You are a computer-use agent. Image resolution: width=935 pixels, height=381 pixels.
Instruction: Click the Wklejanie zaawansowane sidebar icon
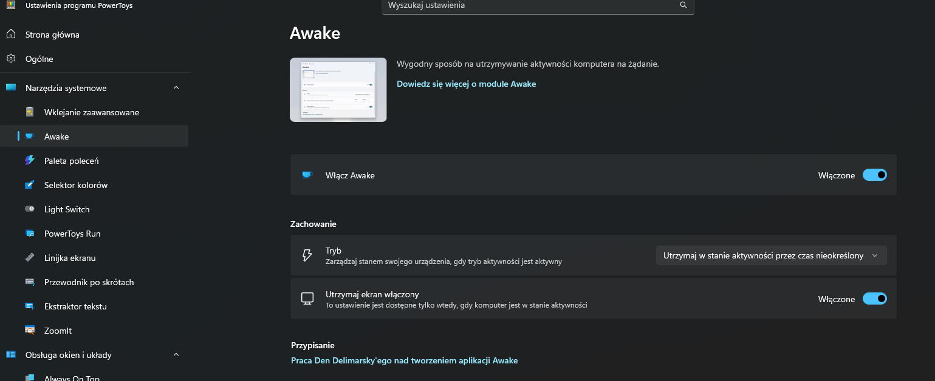(x=30, y=112)
